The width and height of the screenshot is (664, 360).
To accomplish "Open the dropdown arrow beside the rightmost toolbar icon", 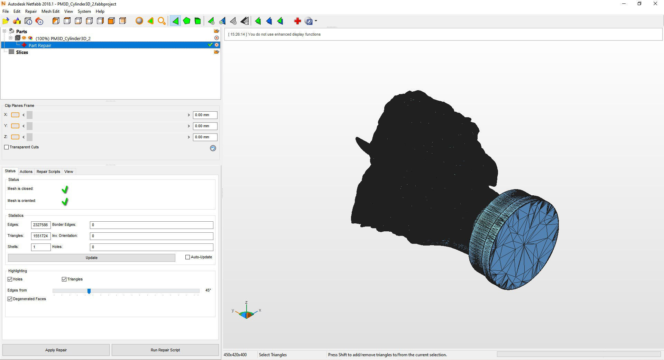I will (x=316, y=21).
